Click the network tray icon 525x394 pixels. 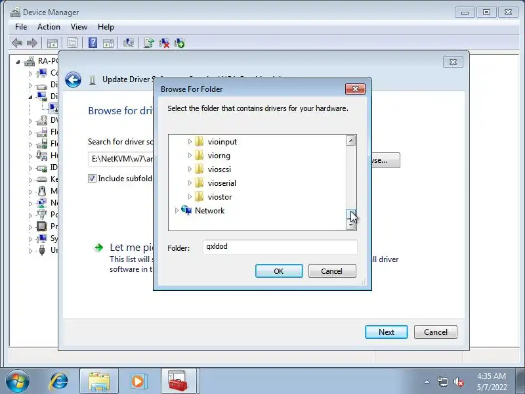[x=442, y=382]
